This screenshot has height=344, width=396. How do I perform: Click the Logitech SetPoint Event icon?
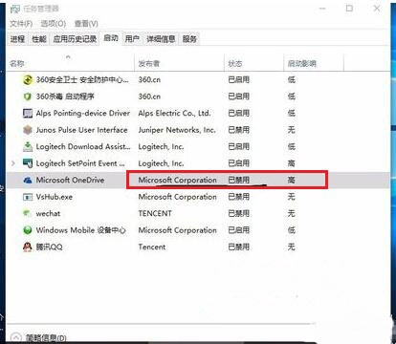pos(28,163)
